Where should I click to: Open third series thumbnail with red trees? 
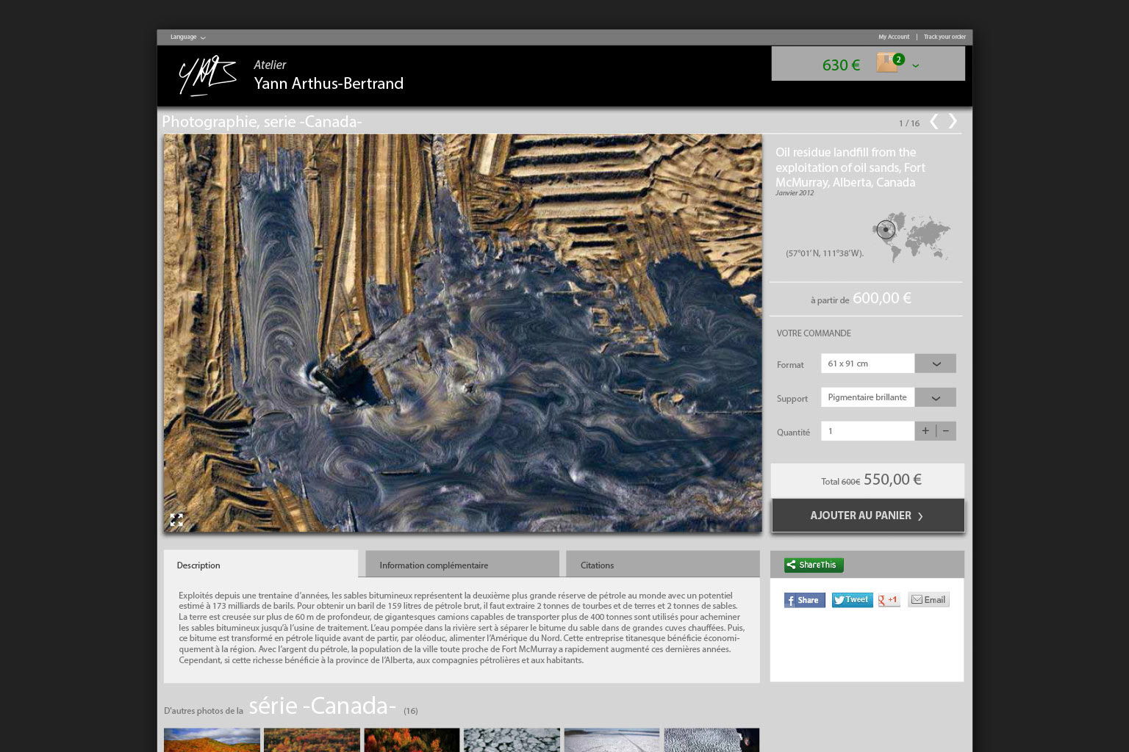(x=412, y=740)
